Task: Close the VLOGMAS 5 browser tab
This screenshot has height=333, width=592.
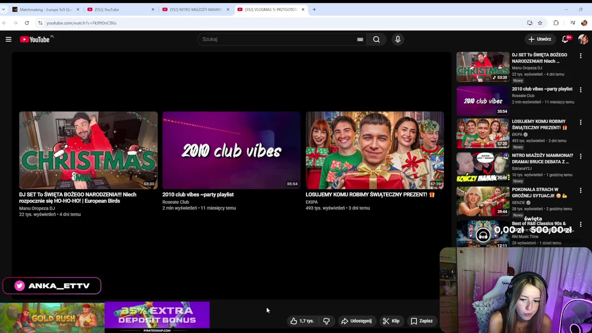Action: coord(303,9)
